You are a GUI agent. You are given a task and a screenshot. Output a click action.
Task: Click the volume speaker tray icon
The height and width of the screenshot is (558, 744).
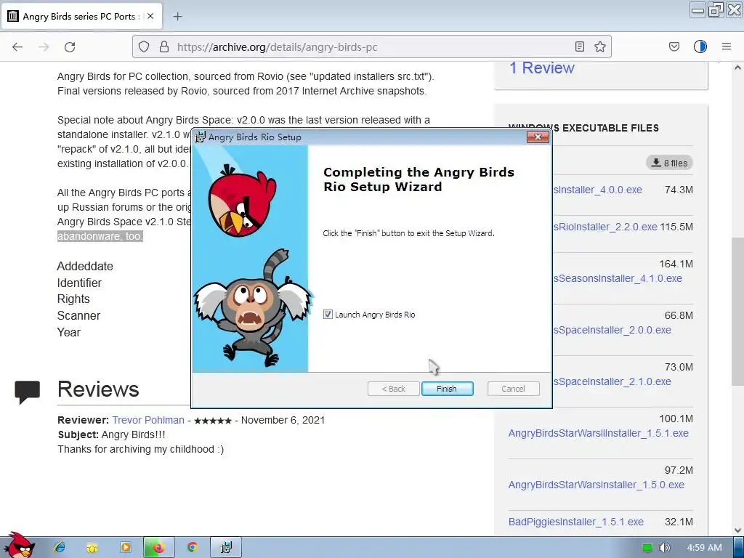click(x=664, y=548)
